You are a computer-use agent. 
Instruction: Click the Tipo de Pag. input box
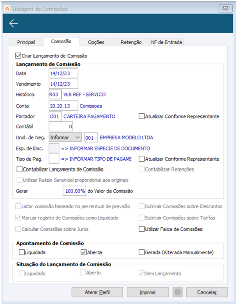pos(54,159)
